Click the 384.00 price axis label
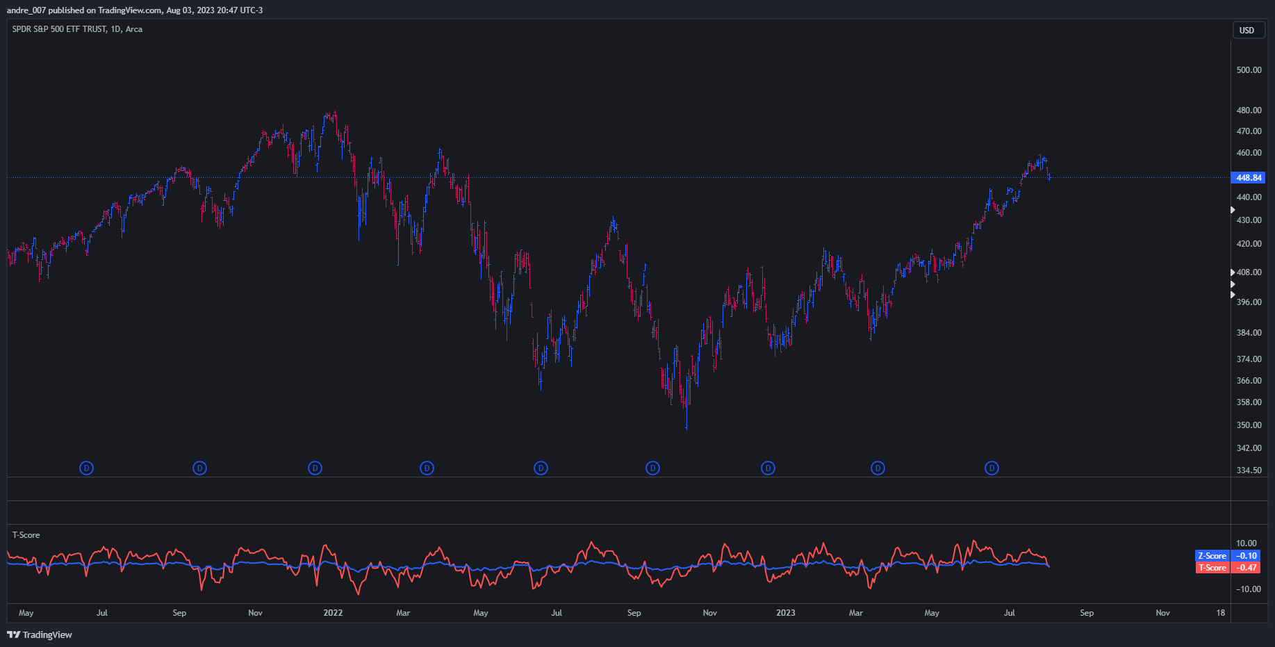 coord(1249,333)
